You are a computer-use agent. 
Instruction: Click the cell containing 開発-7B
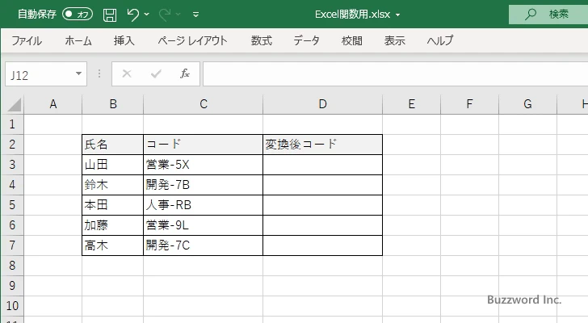[203, 185]
